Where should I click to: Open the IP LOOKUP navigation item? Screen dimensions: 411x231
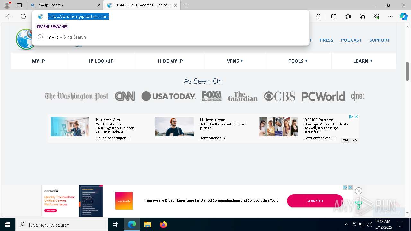101,61
